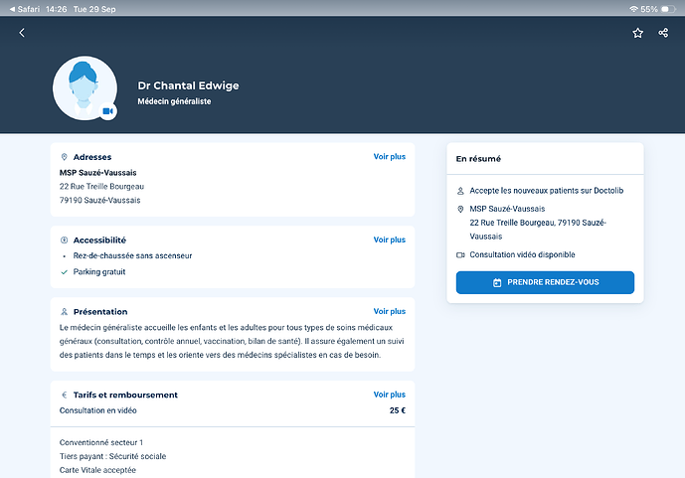Tap the battery indicator in status bar
This screenshot has height=478, width=685.
pos(668,9)
